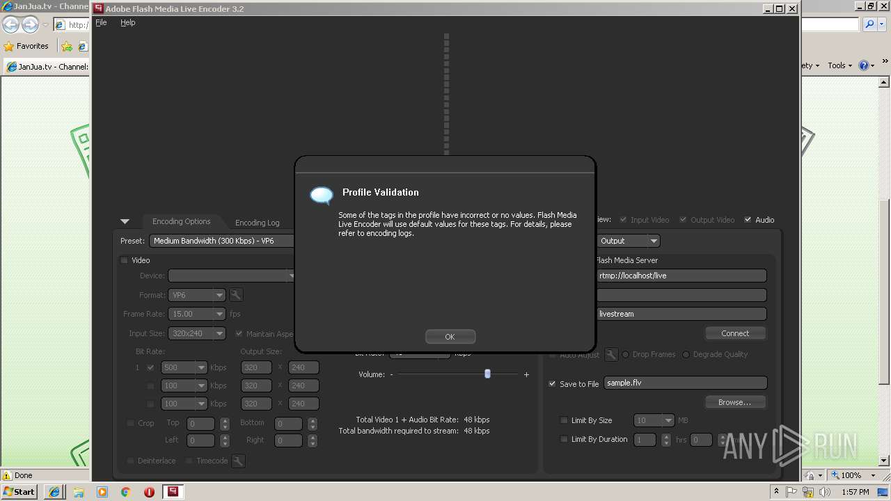Toggle the Crop checkbox
The width and height of the screenshot is (891, 501).
pyautogui.click(x=130, y=423)
